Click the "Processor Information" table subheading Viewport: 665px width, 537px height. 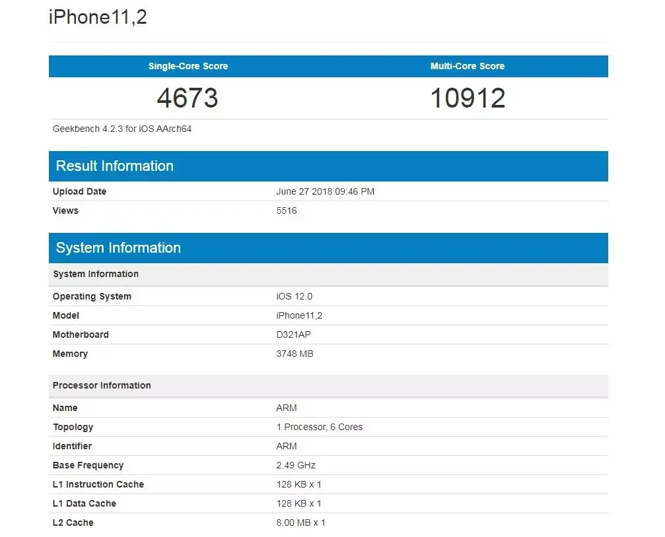tap(102, 386)
